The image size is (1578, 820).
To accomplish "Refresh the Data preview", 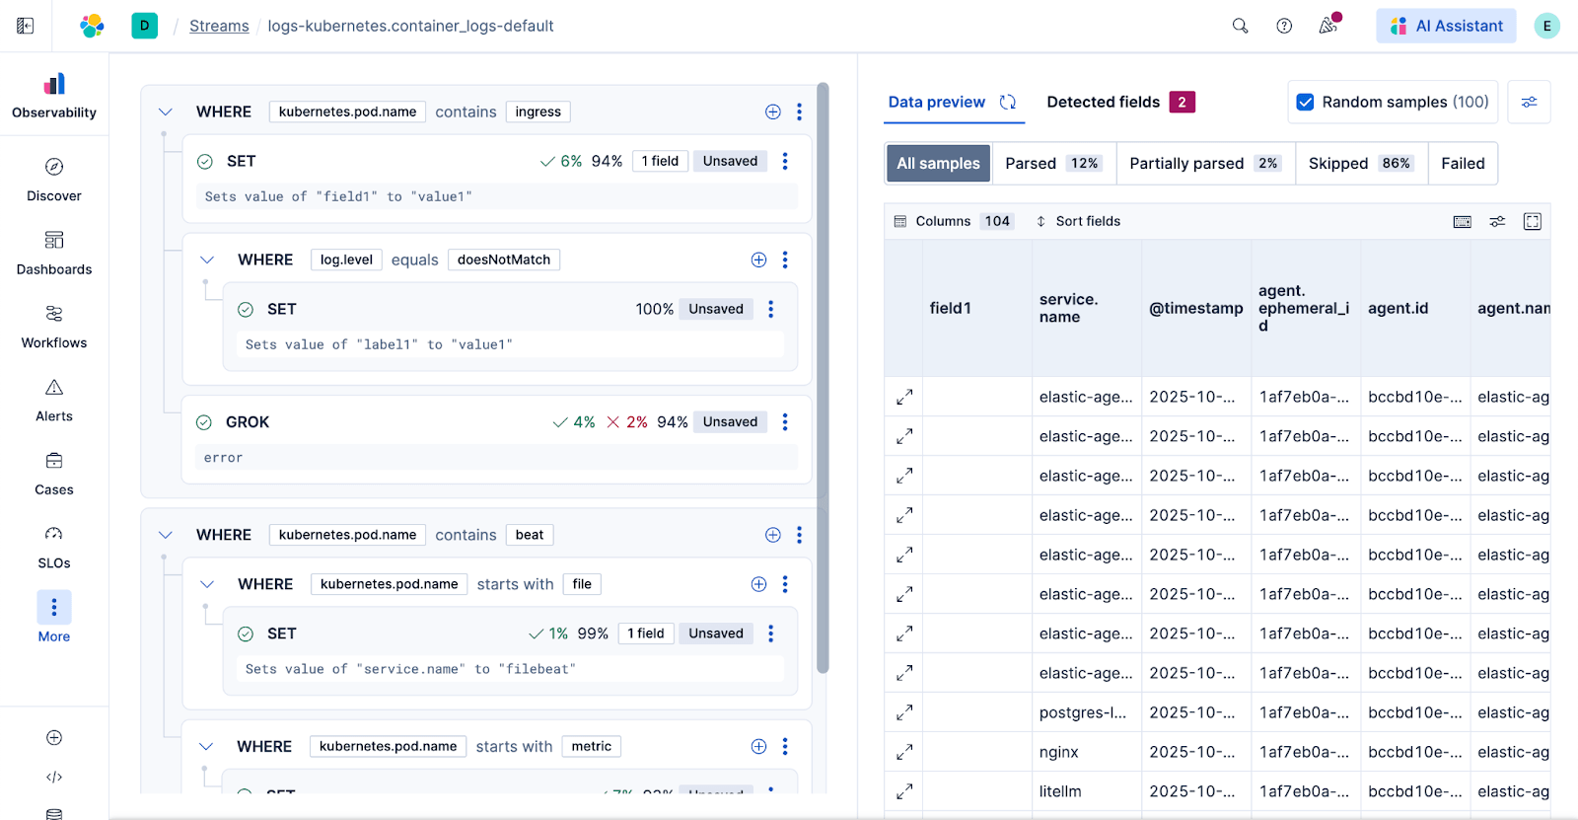I will click(1008, 102).
